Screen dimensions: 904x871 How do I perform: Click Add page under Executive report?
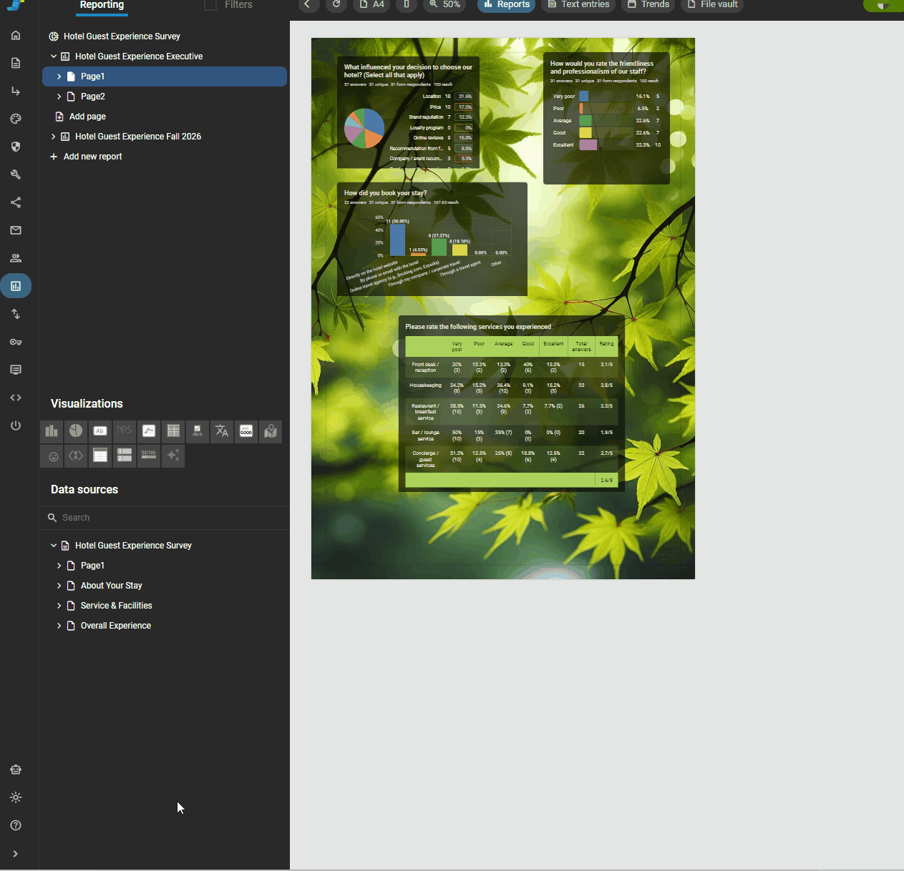(87, 117)
